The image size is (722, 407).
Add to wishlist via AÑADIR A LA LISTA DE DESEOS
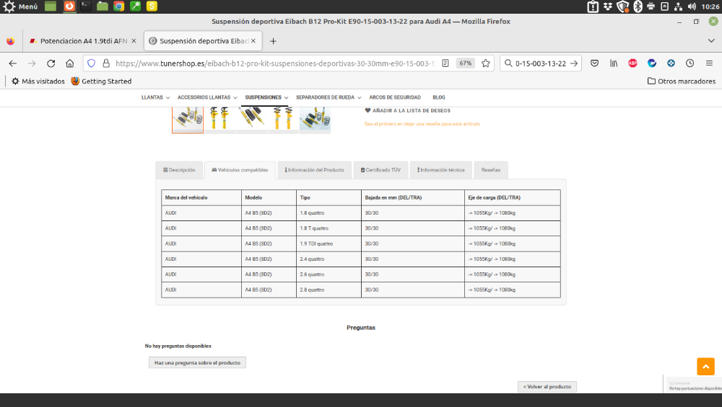407,111
